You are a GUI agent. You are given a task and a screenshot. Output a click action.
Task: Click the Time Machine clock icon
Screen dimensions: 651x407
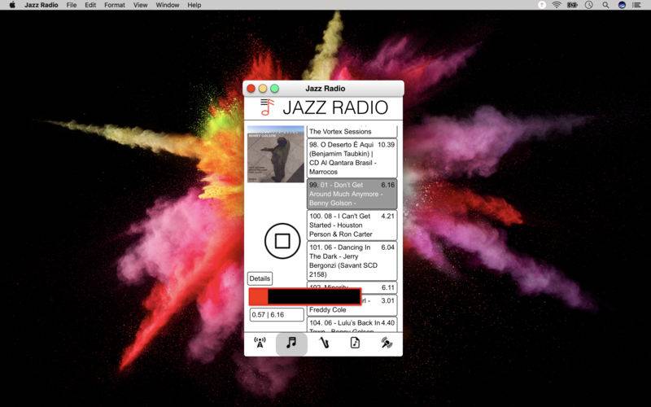[588, 5]
